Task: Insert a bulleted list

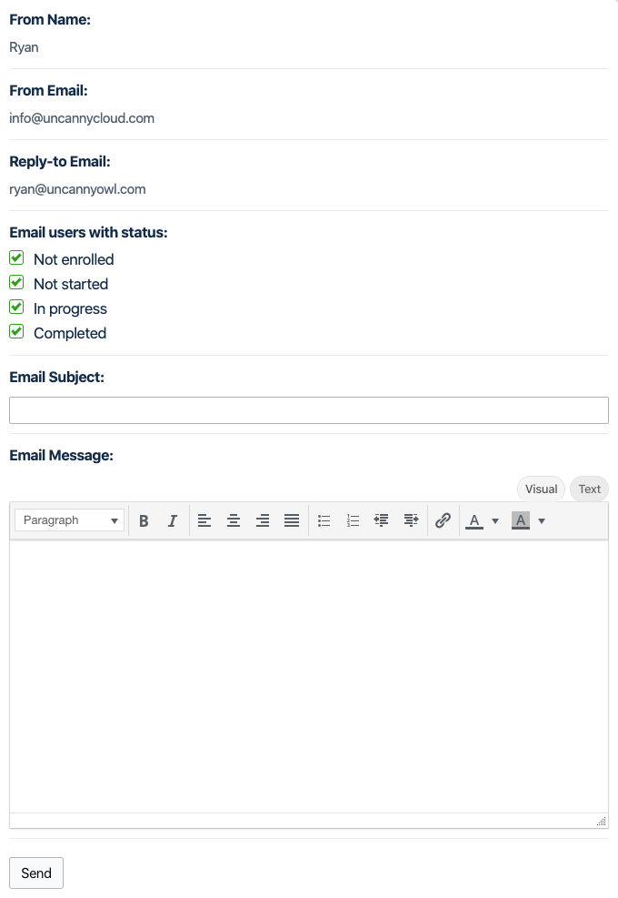Action: click(324, 520)
